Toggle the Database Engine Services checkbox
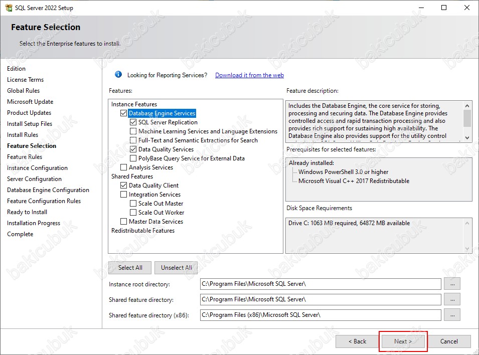Screen dimensions: 479x355 pyautogui.click(x=124, y=113)
